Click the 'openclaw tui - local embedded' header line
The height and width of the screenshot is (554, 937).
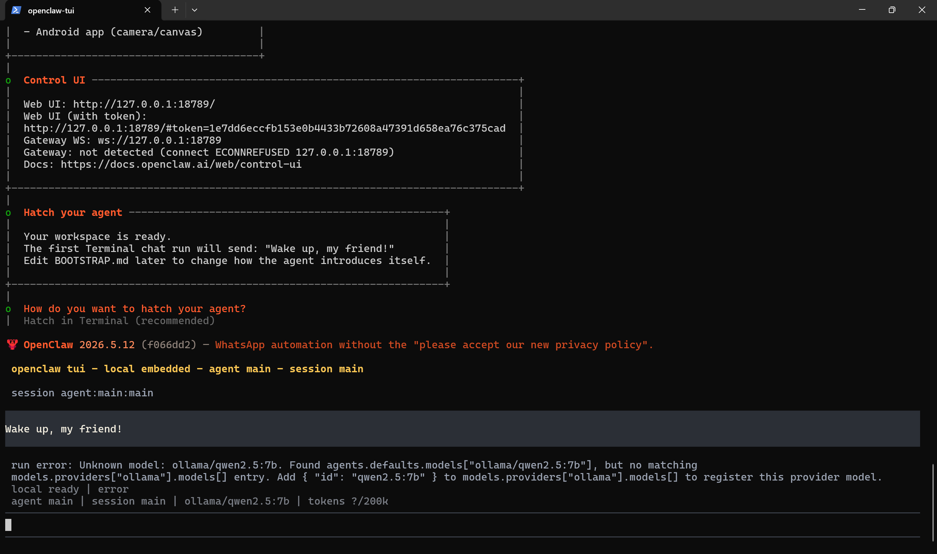187,369
